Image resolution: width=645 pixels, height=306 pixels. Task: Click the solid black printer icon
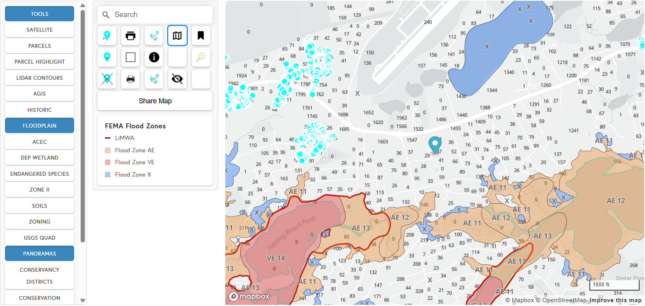(x=130, y=35)
